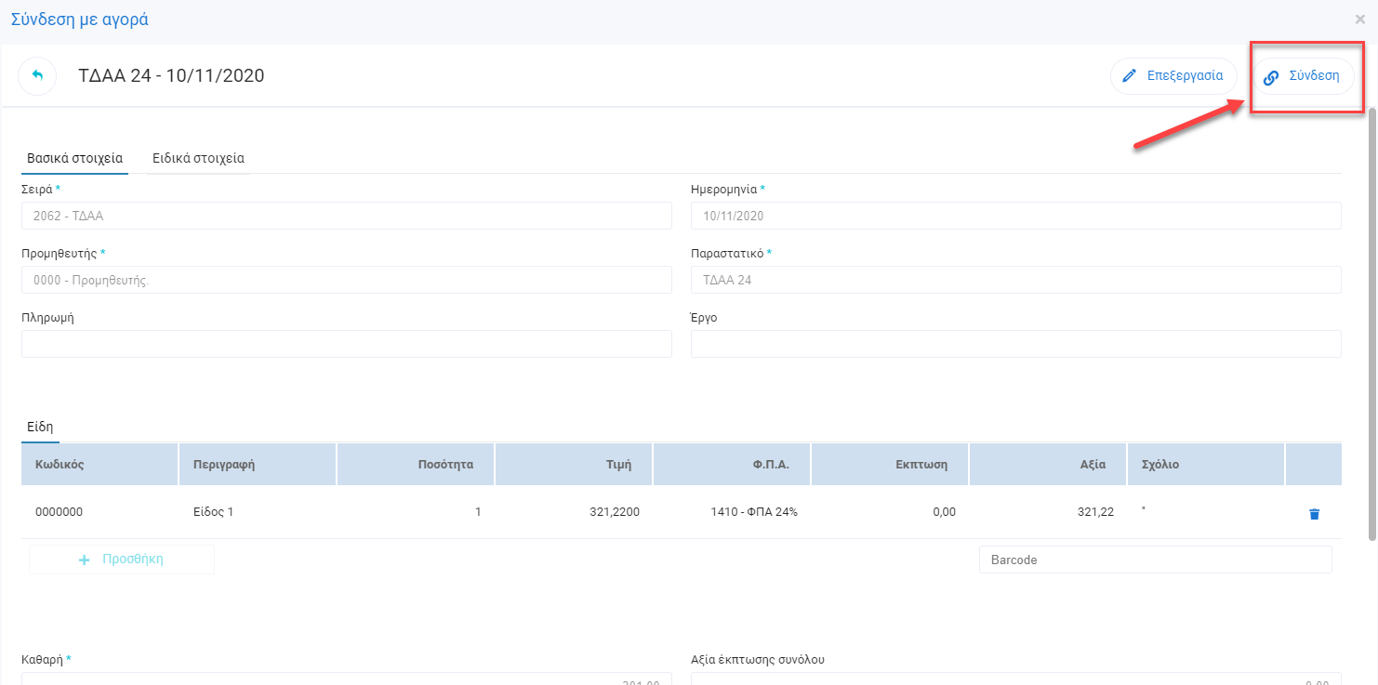
Task: Focus the Barcode input box
Action: (x=1155, y=560)
